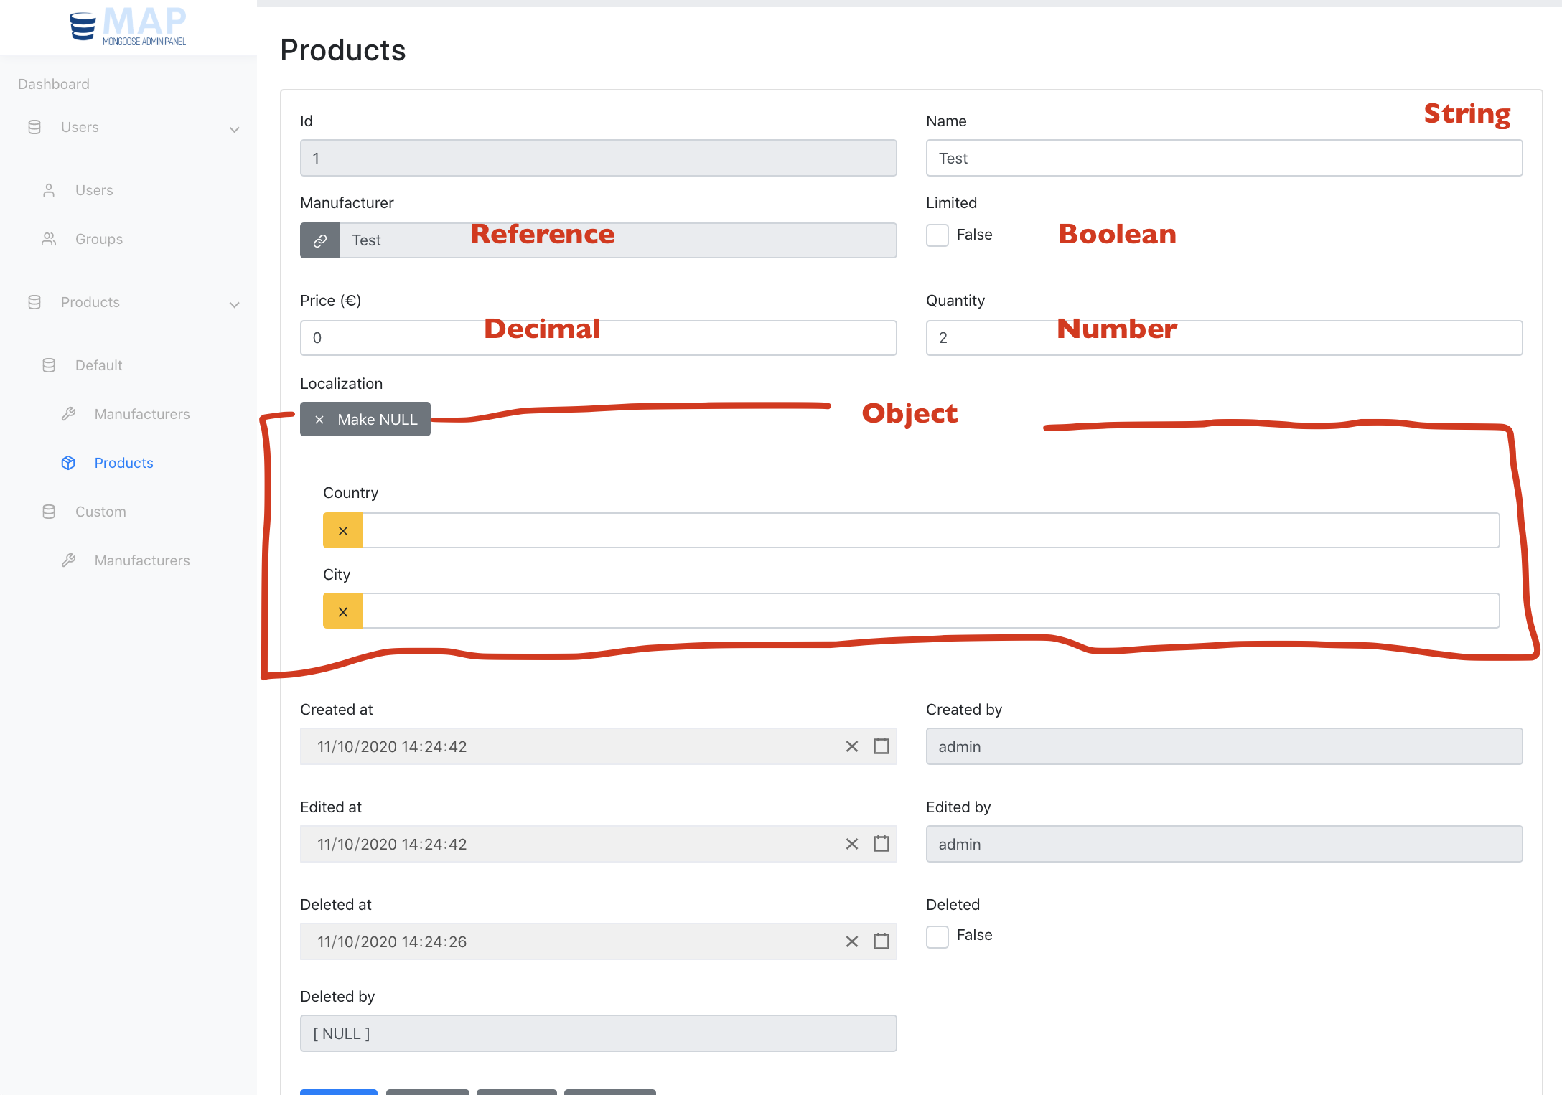
Task: Toggle the Limited checkbox
Action: [937, 235]
